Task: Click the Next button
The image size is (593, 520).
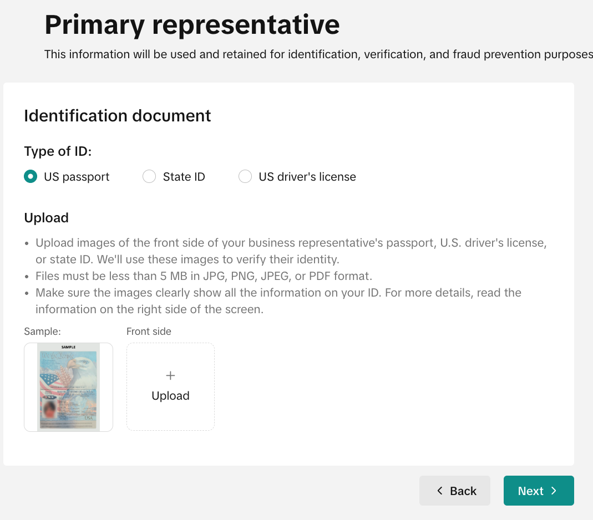Action: click(539, 491)
